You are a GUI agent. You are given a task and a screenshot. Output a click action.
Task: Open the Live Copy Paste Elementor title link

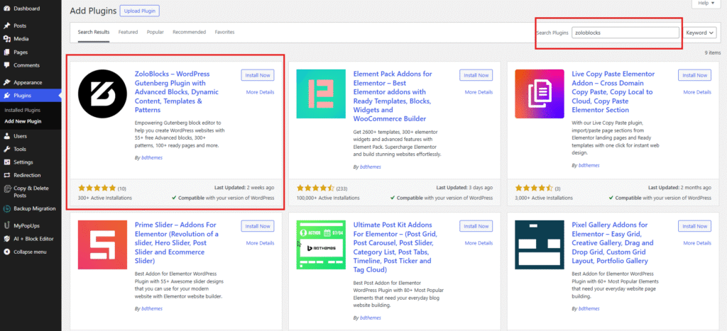613,92
